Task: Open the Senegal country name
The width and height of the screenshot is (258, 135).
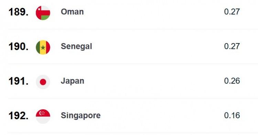Action: [x=76, y=46]
